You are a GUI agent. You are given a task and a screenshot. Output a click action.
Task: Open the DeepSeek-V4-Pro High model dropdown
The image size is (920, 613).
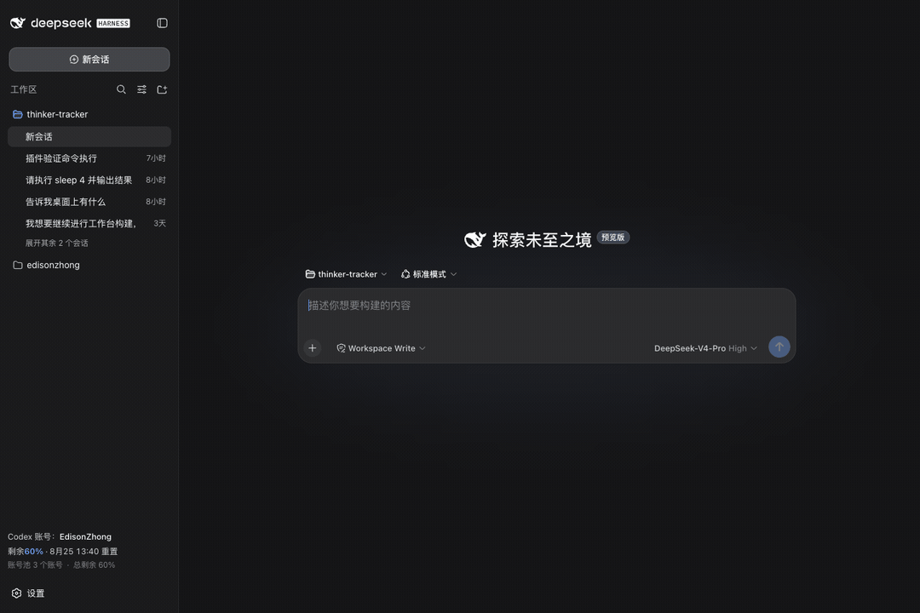point(705,348)
